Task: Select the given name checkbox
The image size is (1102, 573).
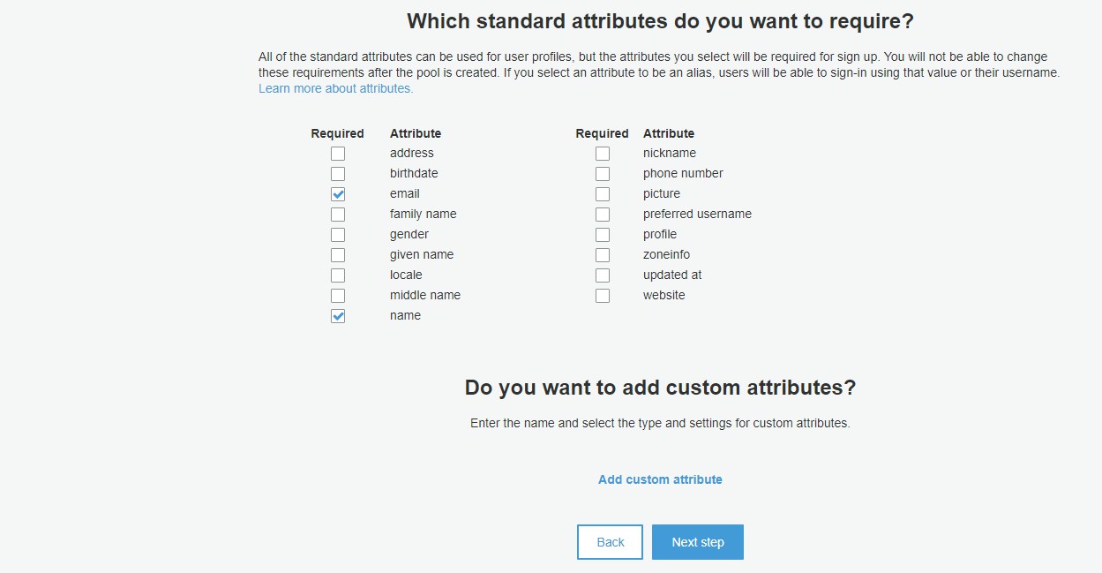Action: coord(338,255)
